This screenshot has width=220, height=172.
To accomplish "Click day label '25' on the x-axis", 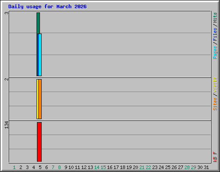I will click(x=168, y=167).
